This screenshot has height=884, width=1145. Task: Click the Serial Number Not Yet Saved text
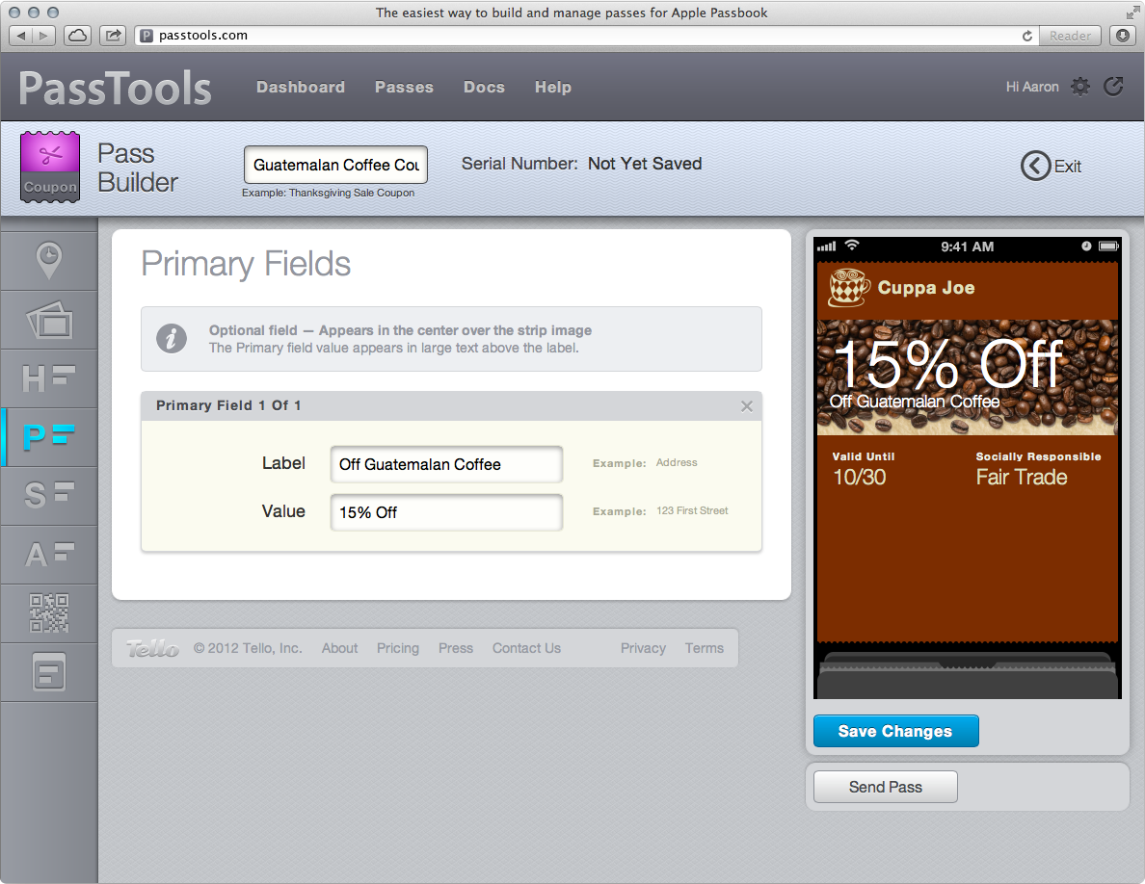coord(581,164)
